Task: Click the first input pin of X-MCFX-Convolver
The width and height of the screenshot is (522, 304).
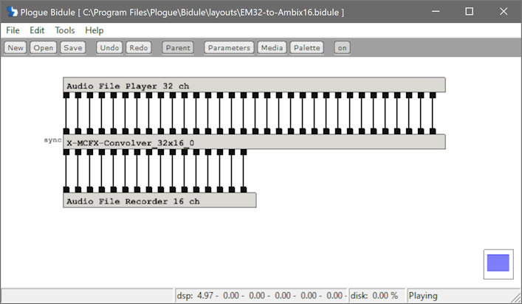Action: [x=66, y=131]
